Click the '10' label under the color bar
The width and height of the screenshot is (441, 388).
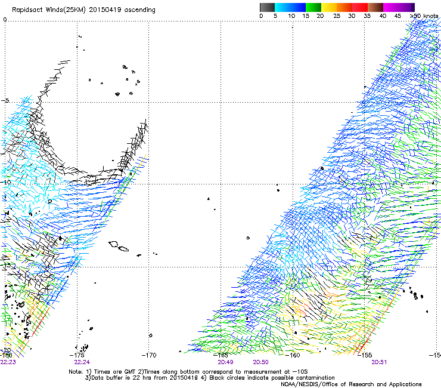pos(291,16)
